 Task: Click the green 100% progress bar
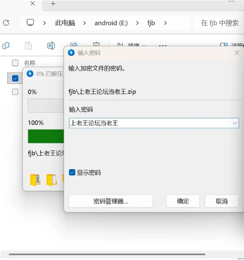tap(46, 136)
